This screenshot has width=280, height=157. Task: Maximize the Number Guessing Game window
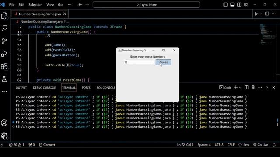pyautogui.click(x=164, y=51)
